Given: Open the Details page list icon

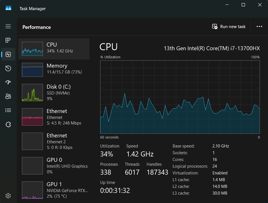Looking at the screenshot, I should tap(8, 110).
